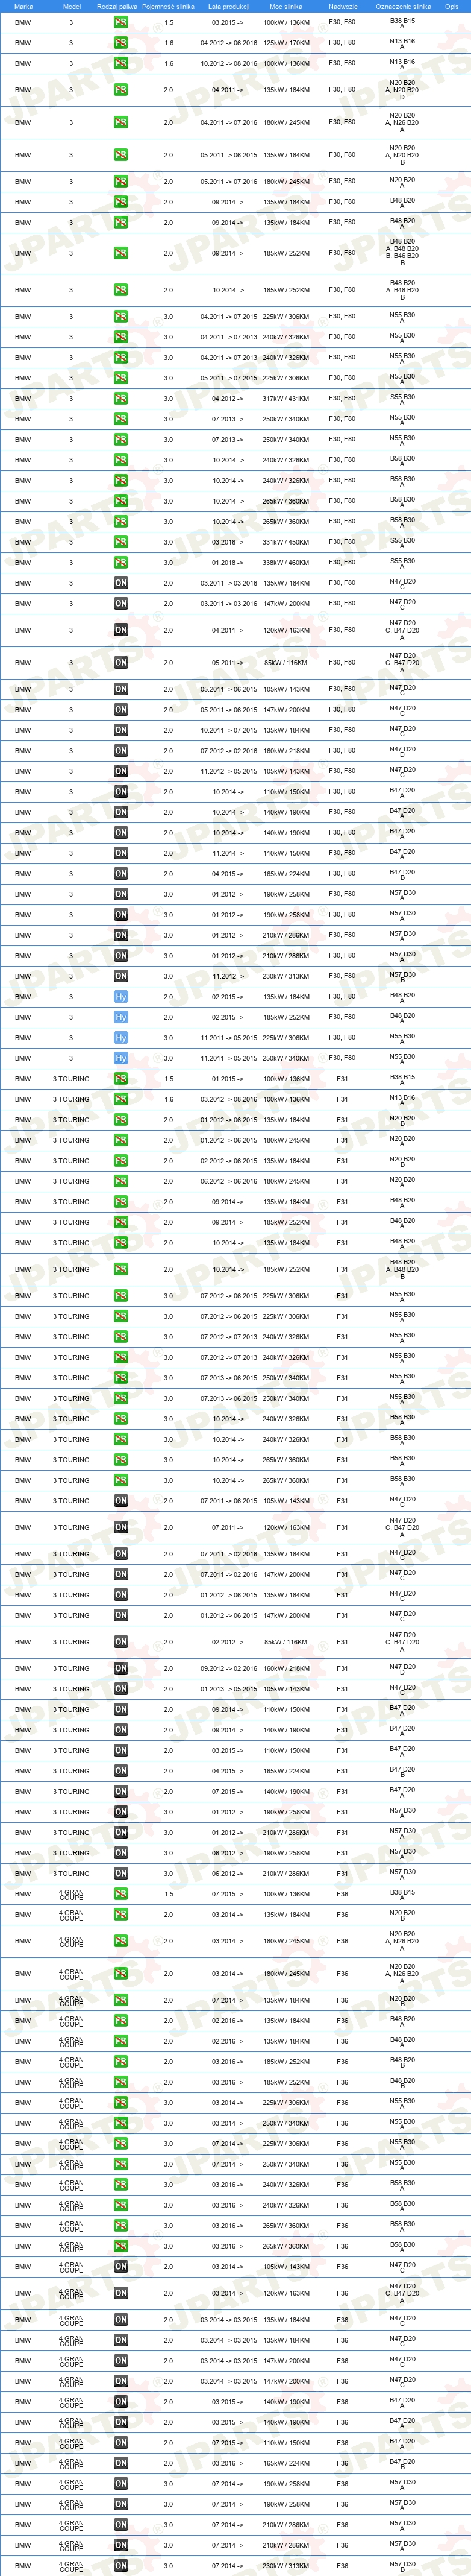
Task: Click the Lata produkcji column header
Action: (228, 6)
